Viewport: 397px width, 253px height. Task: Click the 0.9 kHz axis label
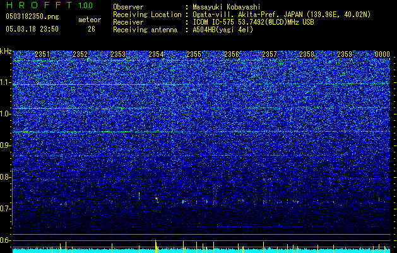[6, 145]
